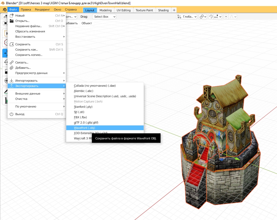Select the Scale tool in left toolbar

pos(6,71)
